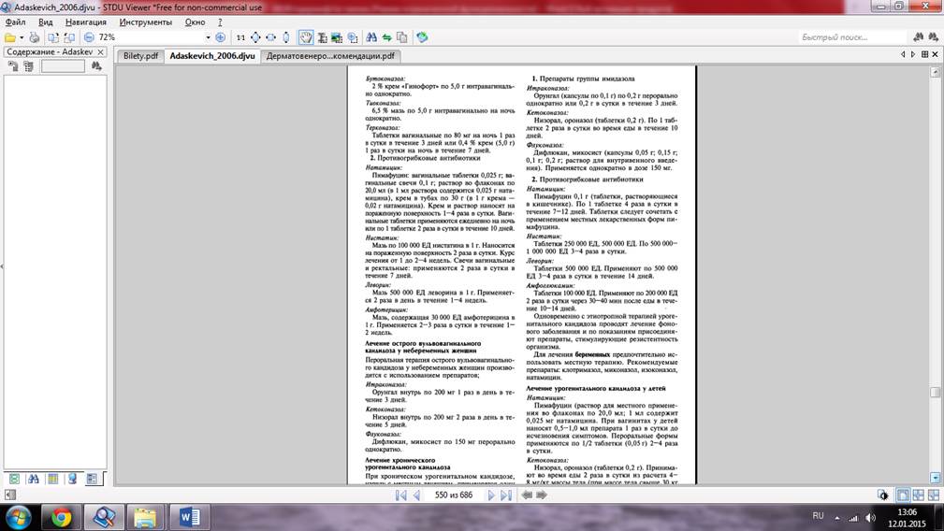Open the Вид menu

point(46,22)
